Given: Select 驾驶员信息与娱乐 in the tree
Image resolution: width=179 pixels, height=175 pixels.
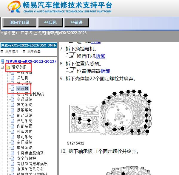Looking at the screenshot, I should point(32,164).
